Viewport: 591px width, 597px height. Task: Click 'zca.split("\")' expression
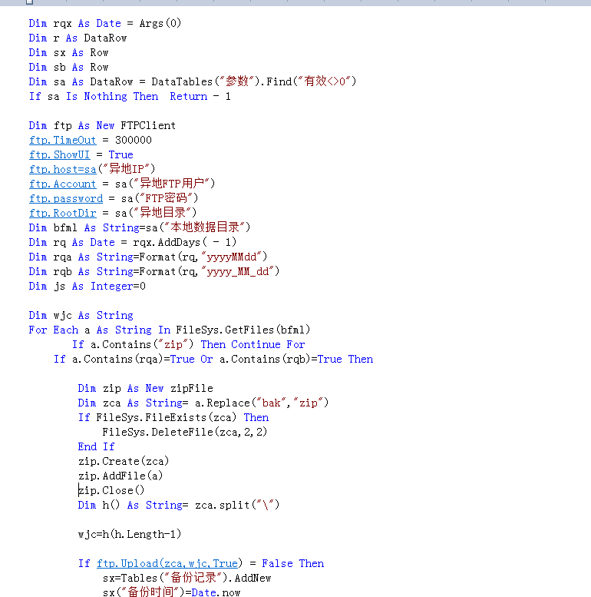[237, 506]
